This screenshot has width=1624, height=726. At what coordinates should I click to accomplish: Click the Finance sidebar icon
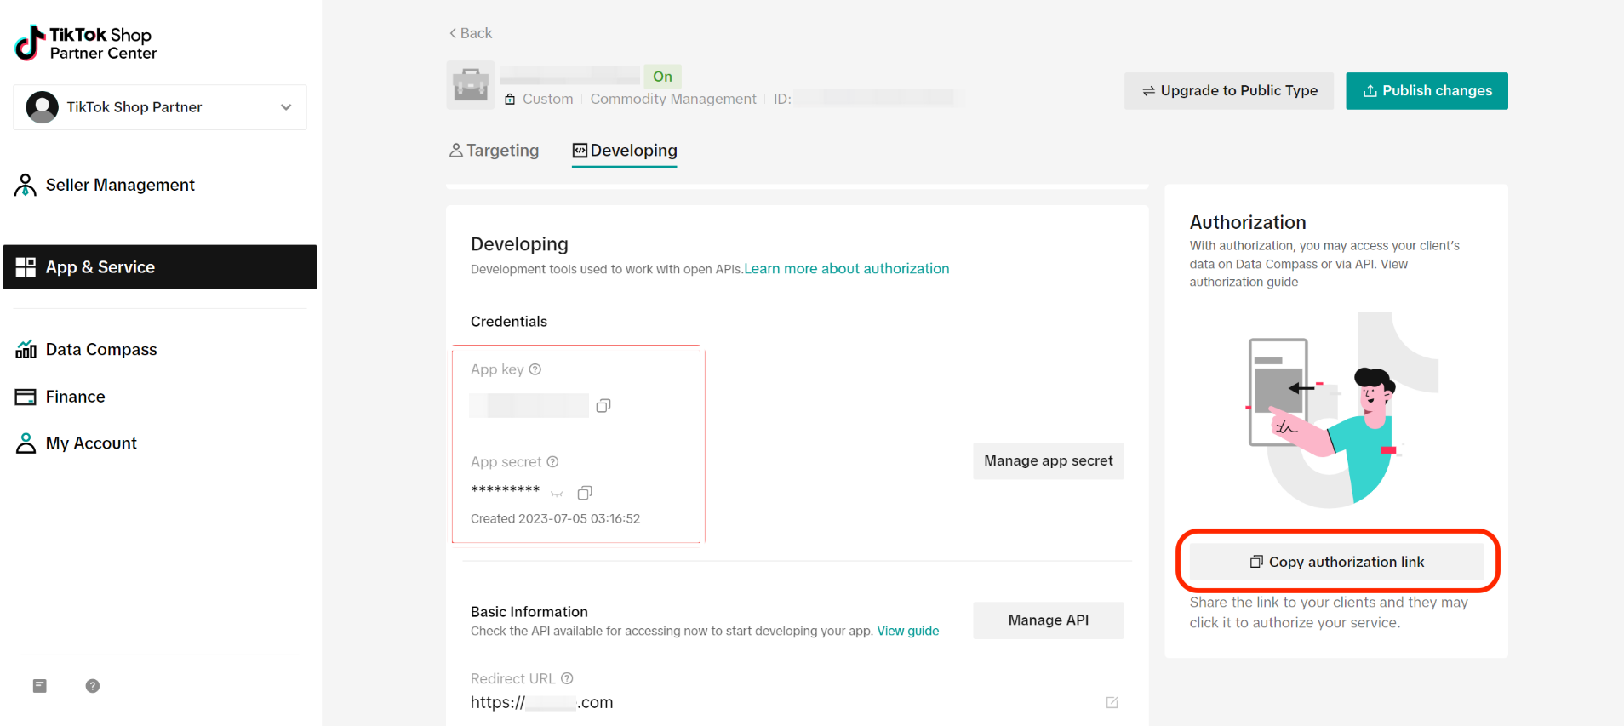(x=26, y=397)
